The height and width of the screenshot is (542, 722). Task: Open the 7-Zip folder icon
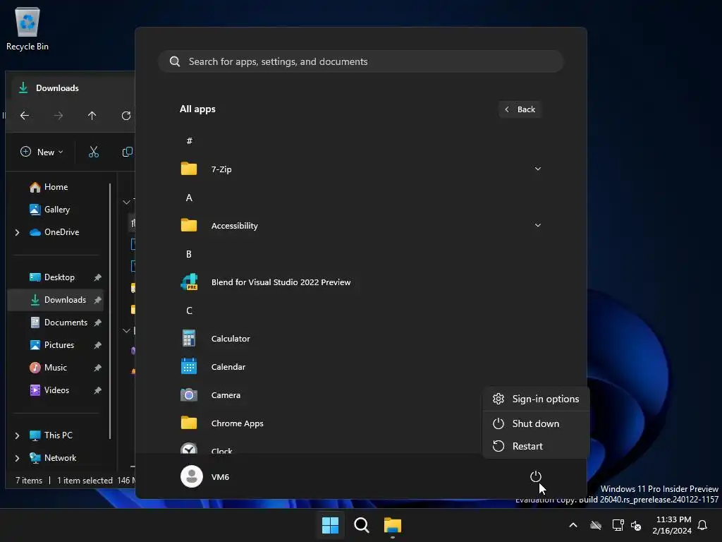[x=189, y=169]
